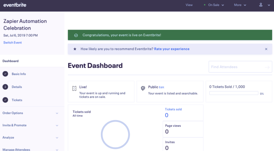Click the green checkmark icon in the congratulations banner
The image size is (274, 151).
pos(76,35)
